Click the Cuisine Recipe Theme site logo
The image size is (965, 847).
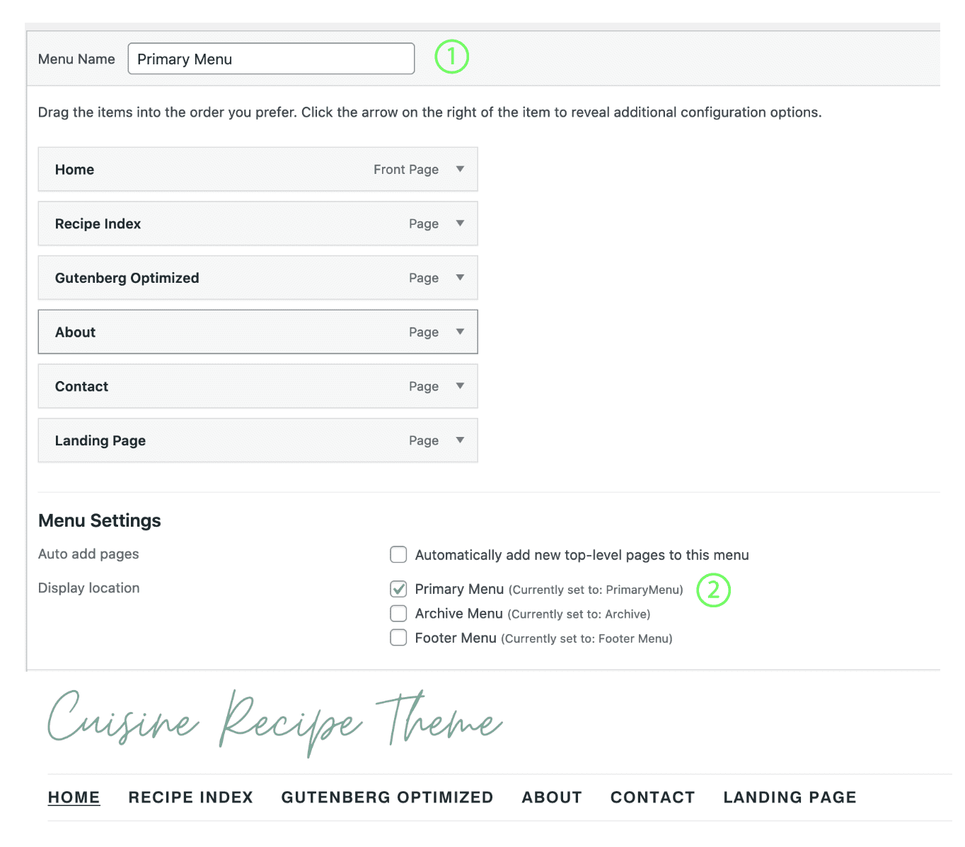275,723
